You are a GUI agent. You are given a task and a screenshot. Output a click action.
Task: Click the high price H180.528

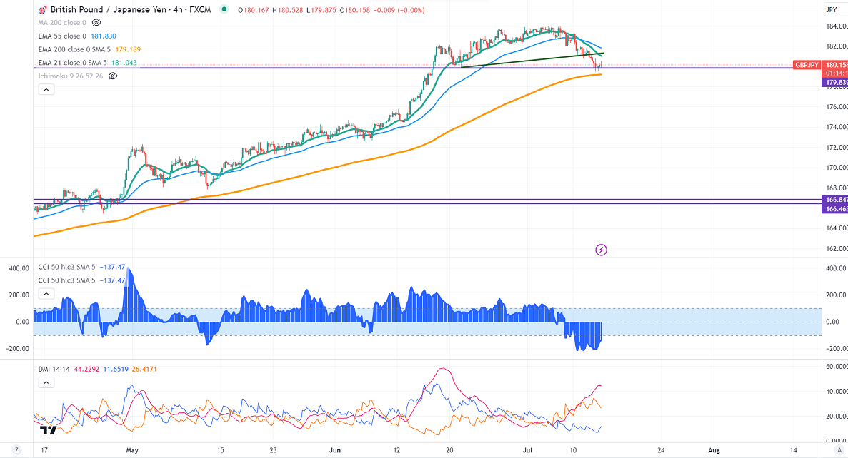[288, 10]
